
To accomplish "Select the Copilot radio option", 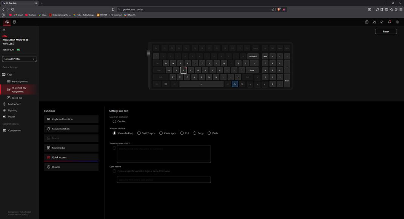I will tap(114, 121).
